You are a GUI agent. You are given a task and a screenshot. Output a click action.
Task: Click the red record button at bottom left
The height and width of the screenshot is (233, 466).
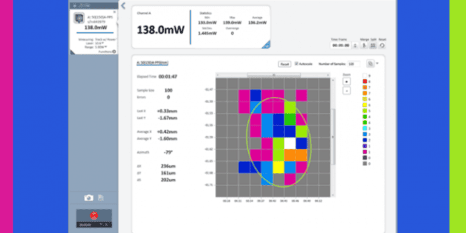(94, 215)
